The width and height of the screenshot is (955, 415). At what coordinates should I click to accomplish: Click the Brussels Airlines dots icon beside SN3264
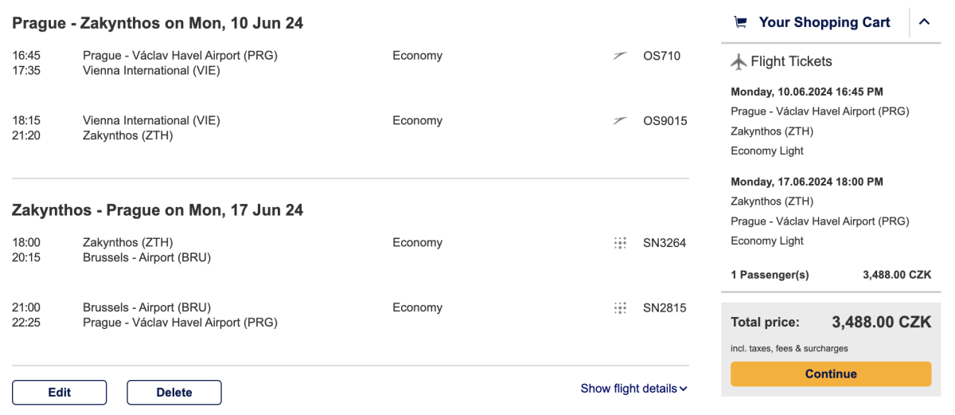point(620,243)
